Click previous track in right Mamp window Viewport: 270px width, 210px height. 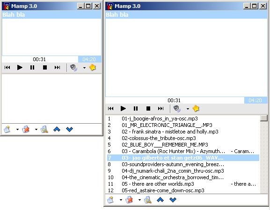coord(111,109)
